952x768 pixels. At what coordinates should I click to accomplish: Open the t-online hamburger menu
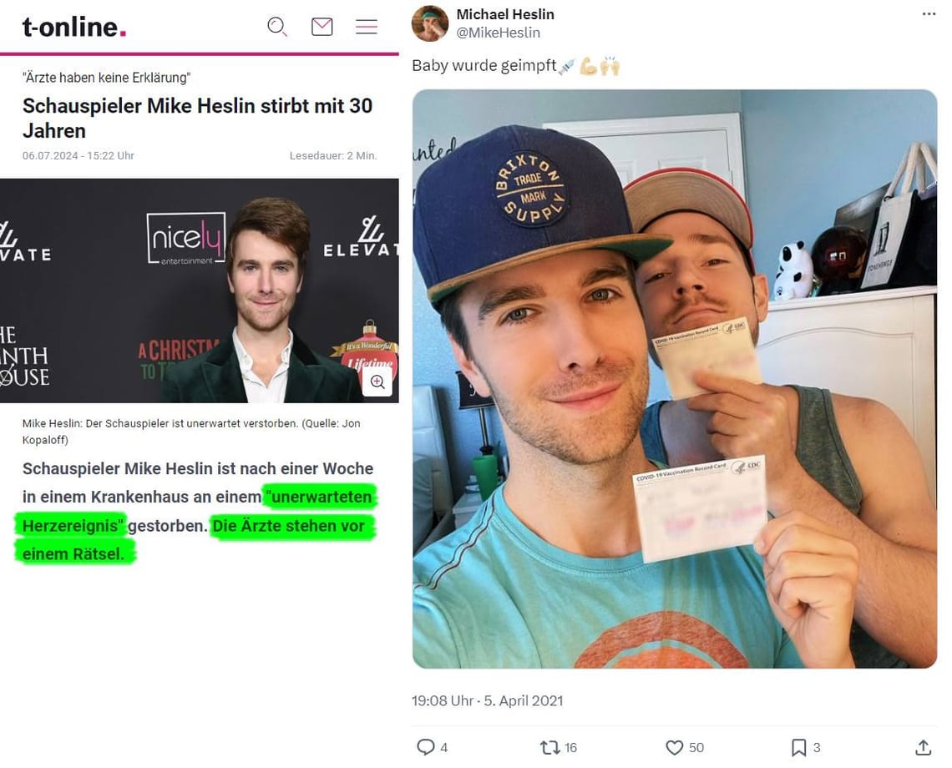tap(366, 27)
